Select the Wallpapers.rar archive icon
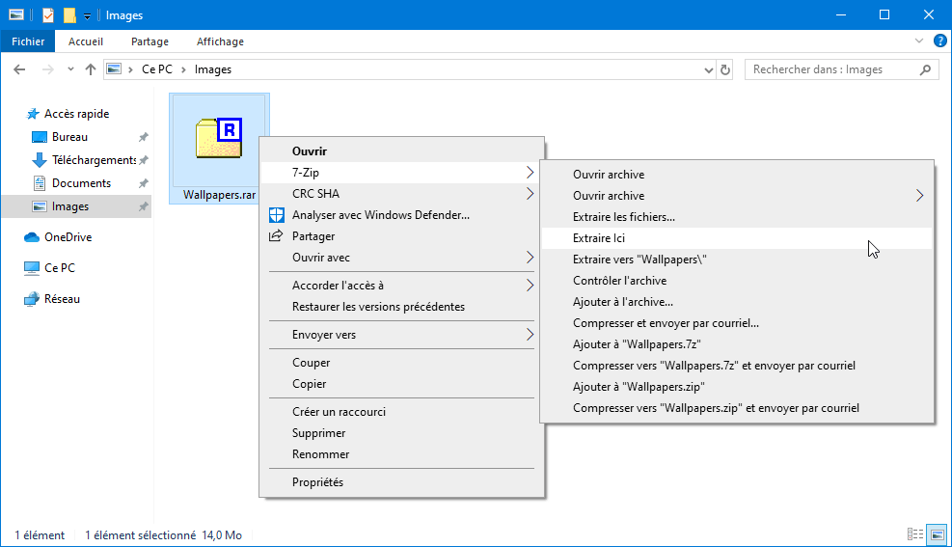Image resolution: width=952 pixels, height=547 pixels. click(219, 138)
